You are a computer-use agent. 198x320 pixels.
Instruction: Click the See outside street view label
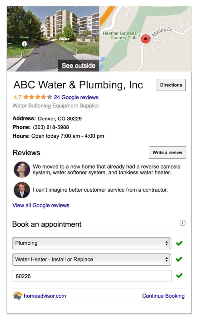click(x=78, y=66)
